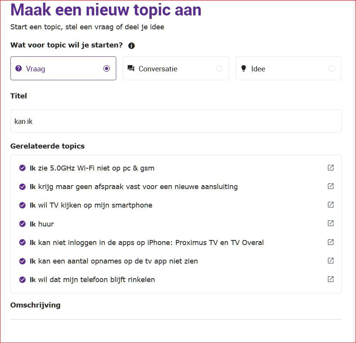
Task: Click the solved checkmark icon next to Ik huur
Action: (22, 224)
